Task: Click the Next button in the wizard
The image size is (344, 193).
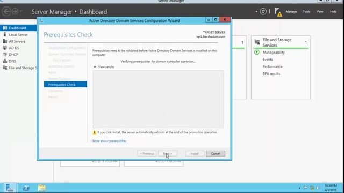Action: coord(168,154)
